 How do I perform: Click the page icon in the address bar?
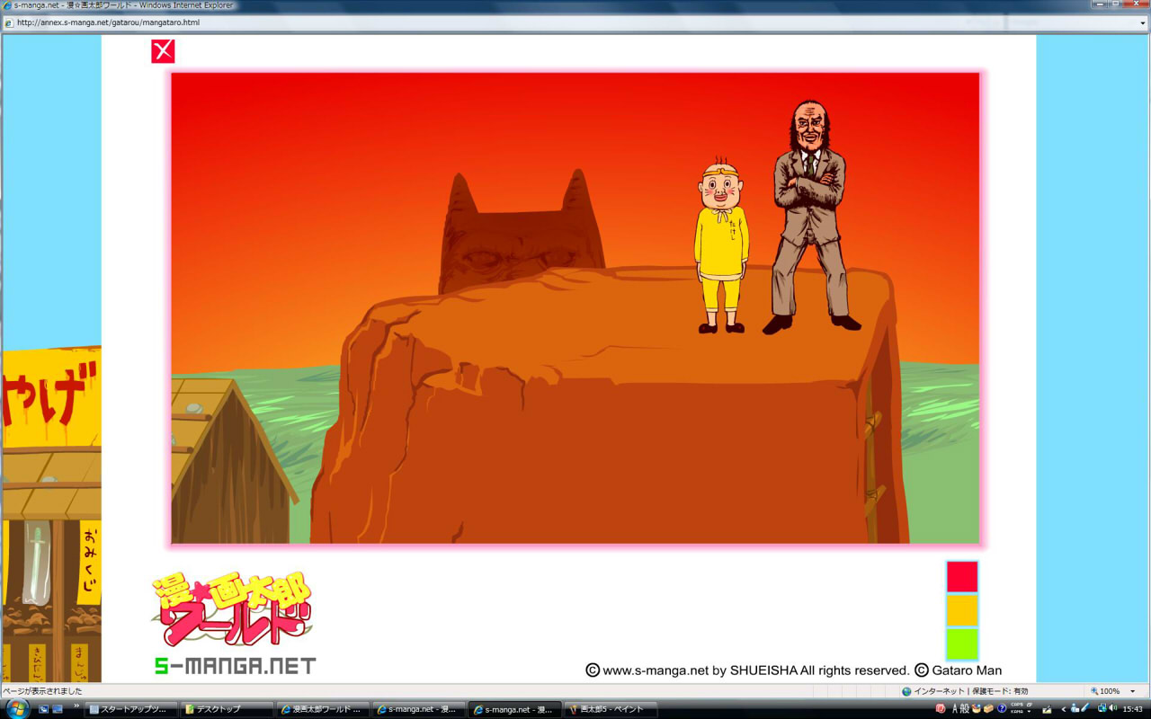tap(9, 22)
